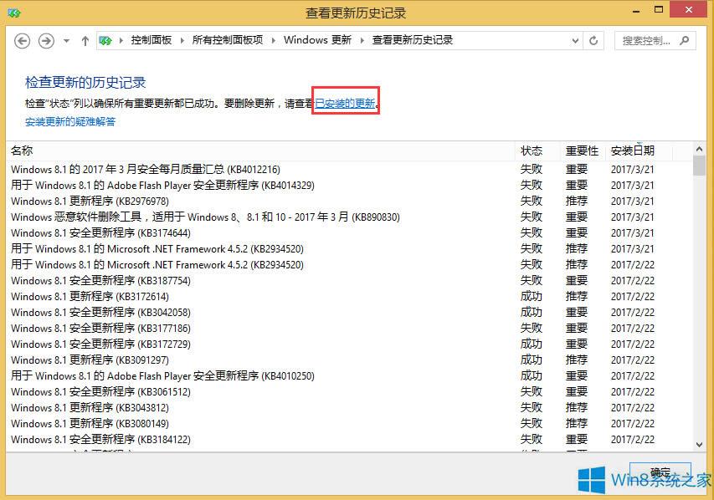Click the Windows Update icon in the address bar
Image resolution: width=714 pixels, height=500 pixels.
tap(105, 39)
